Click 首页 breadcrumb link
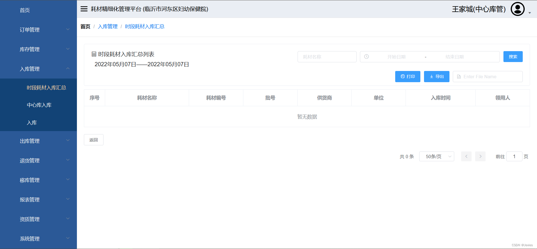Screen dimensions: 537x249 [x=85, y=27]
